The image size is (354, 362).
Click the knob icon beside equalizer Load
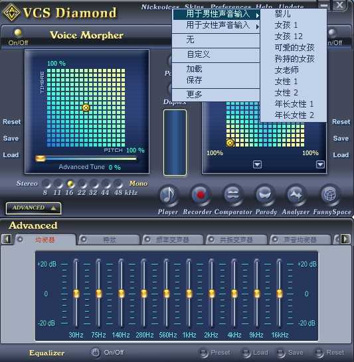click(x=246, y=353)
